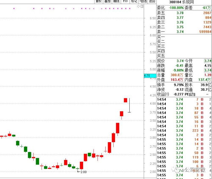This screenshot has height=179, width=212.
Task: Add stock via +自选 button
Action: click(143, 1)
